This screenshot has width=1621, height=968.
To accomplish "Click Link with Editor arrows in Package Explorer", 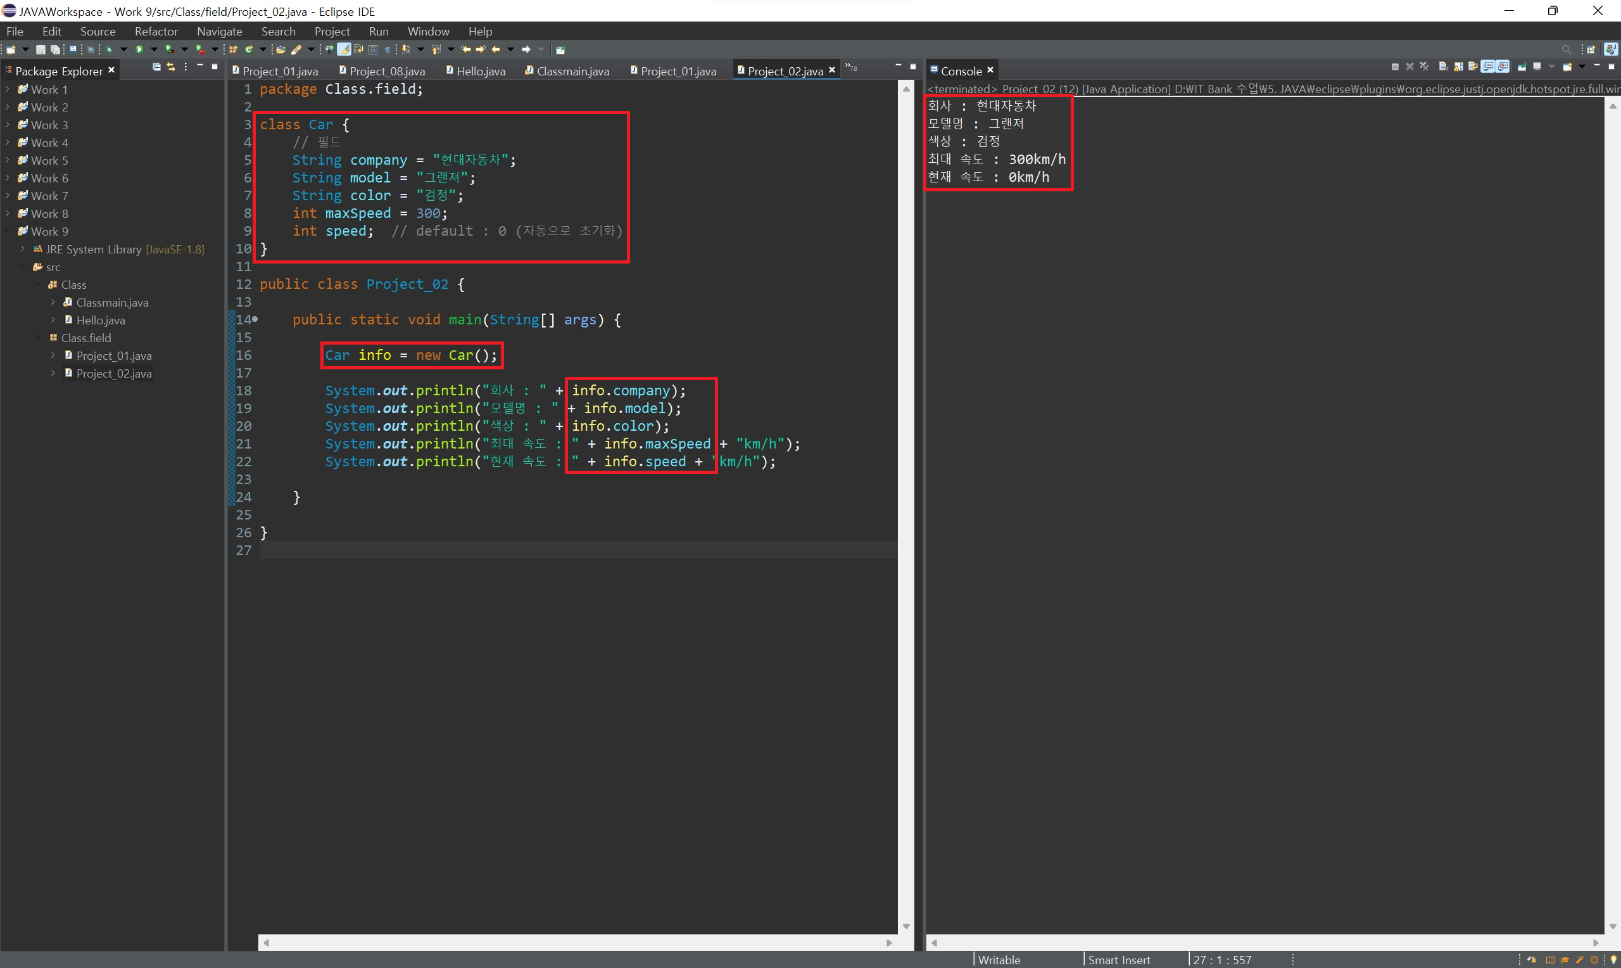I will coord(171,67).
